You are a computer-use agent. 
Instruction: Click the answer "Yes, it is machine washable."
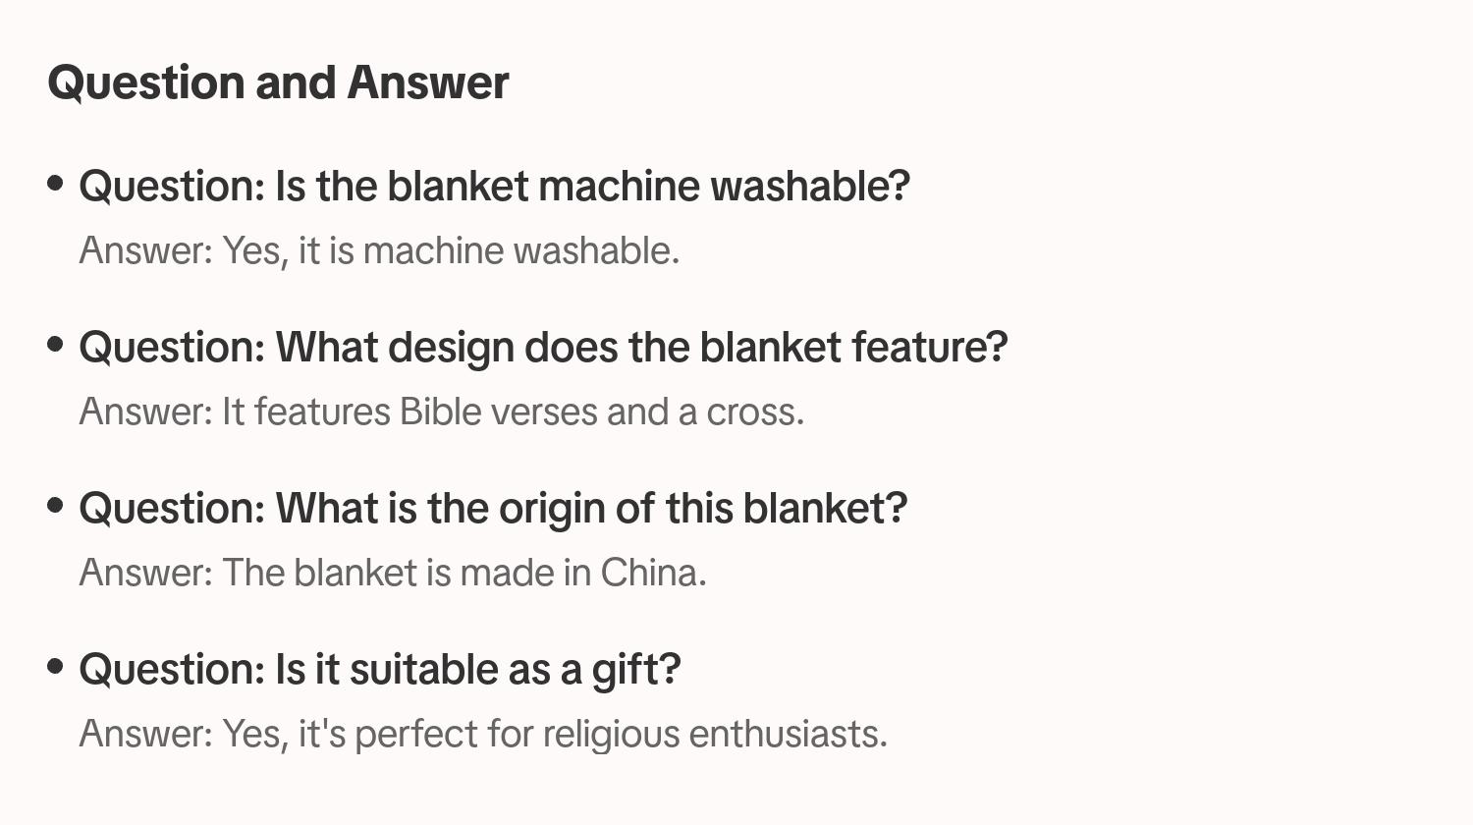(x=379, y=251)
